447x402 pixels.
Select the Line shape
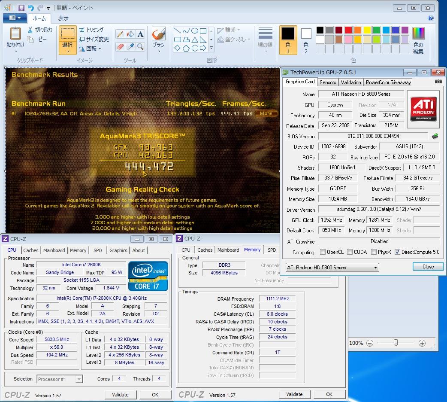[x=177, y=31]
